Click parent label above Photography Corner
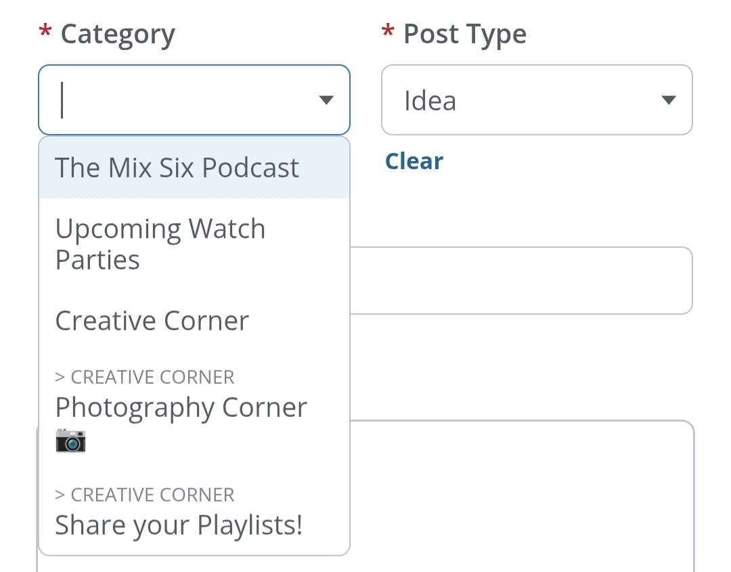Image resolution: width=731 pixels, height=572 pixels. [144, 377]
